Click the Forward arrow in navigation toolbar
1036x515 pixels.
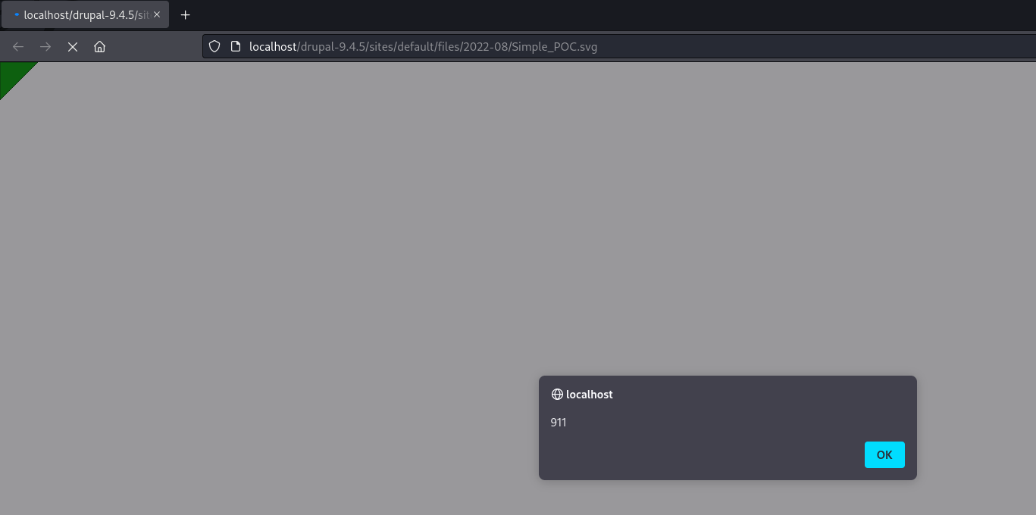[x=45, y=47]
